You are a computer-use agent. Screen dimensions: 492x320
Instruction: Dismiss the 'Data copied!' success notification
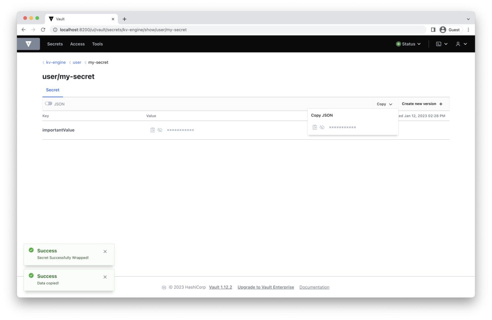[105, 277]
